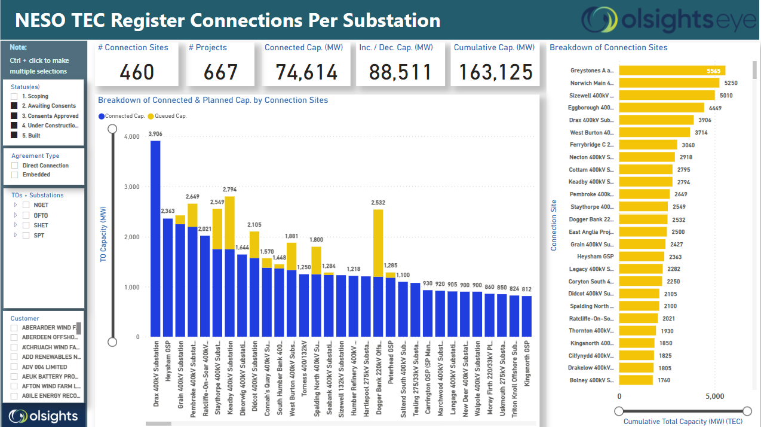
Task: Click the Cumulative Cap. card 163,125
Action: pyautogui.click(x=496, y=72)
